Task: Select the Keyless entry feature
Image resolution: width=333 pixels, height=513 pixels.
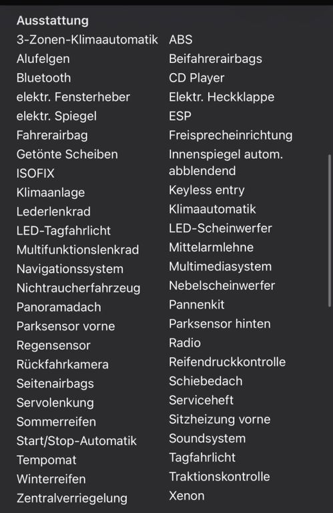Action: pos(207,190)
